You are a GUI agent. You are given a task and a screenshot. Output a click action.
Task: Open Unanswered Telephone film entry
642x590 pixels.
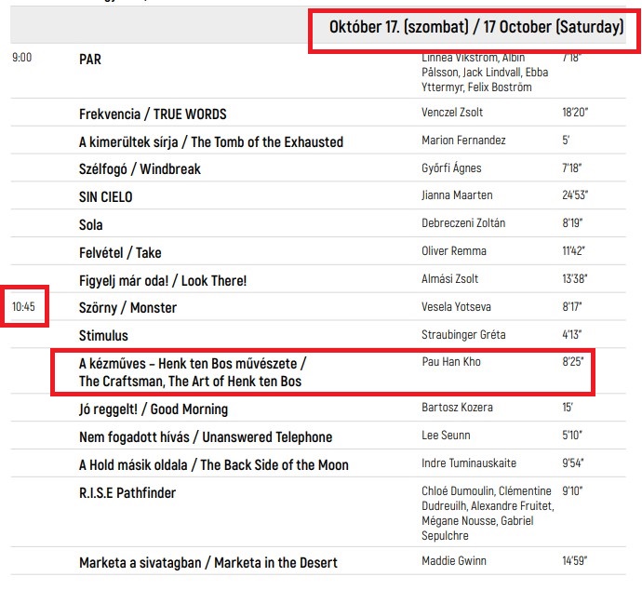(205, 437)
